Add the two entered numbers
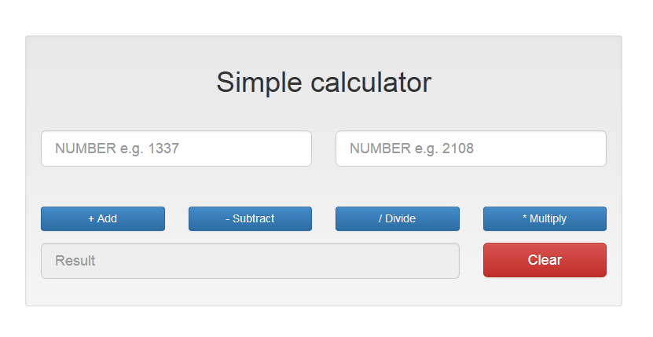 (103, 218)
